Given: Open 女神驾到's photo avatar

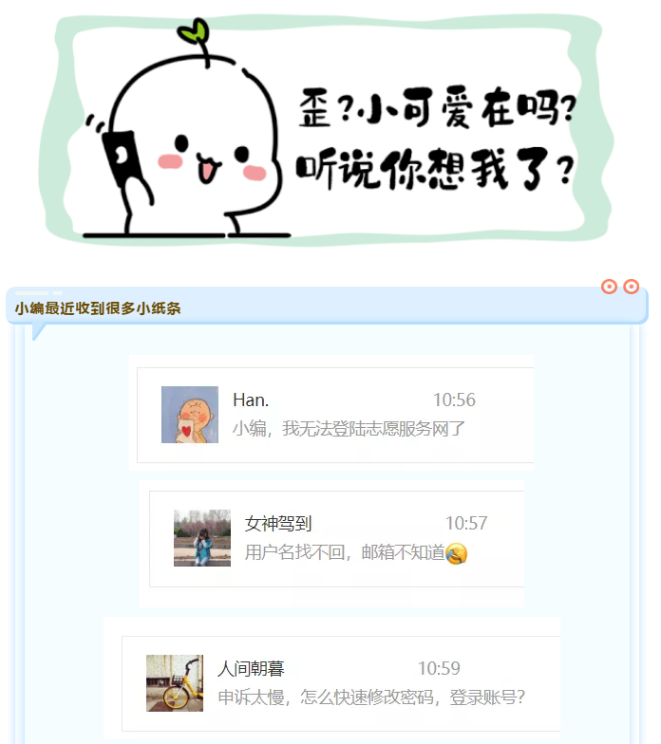Looking at the screenshot, I should (202, 538).
